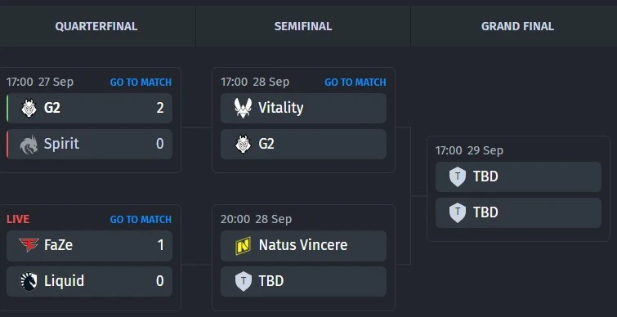Screen dimensions: 617x317
Task: Select the Grand Final column header
Action: tap(518, 26)
